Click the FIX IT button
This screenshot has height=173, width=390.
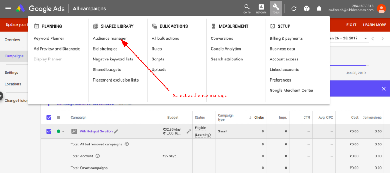(x=351, y=25)
